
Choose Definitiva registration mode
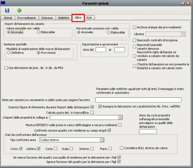(x=9, y=53)
